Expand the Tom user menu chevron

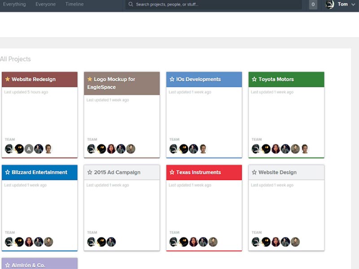(x=353, y=4)
